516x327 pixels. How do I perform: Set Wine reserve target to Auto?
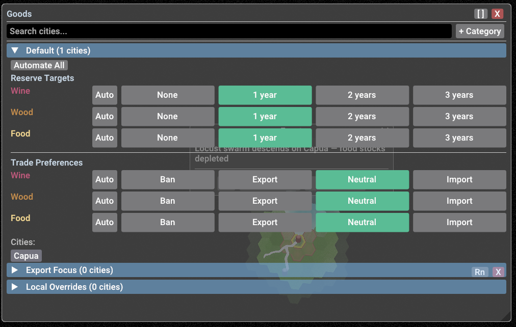coord(105,95)
